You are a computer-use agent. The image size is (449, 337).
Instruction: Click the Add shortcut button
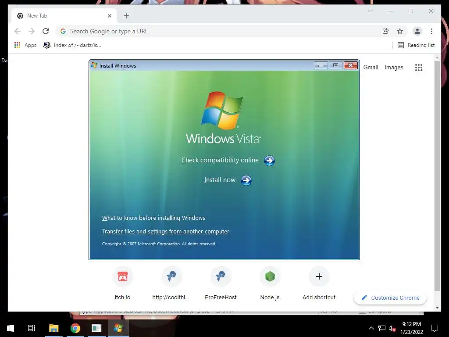(x=319, y=283)
